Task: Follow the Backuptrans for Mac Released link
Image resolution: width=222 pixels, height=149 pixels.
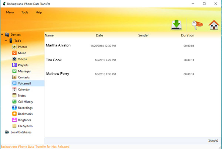Action: pos(35,146)
